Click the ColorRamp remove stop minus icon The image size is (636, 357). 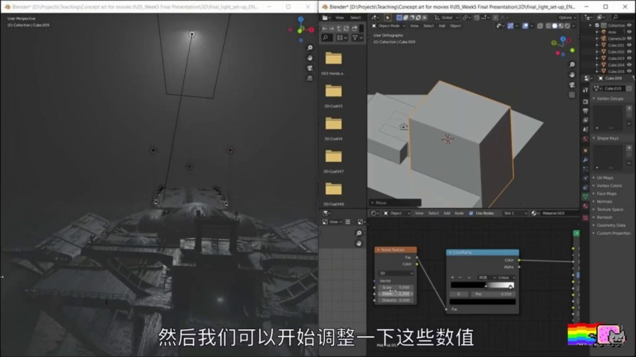(460, 278)
